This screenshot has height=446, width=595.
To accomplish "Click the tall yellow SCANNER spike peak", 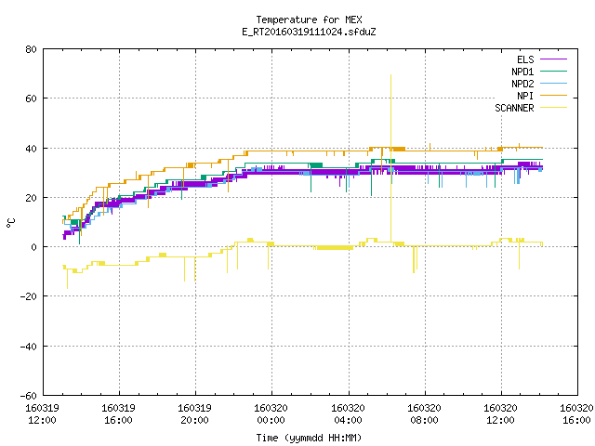I will pos(390,75).
